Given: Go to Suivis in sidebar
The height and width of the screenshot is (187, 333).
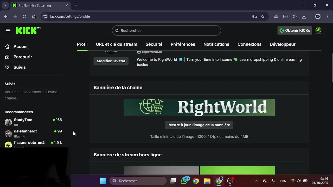Looking at the screenshot, I should click(20, 67).
